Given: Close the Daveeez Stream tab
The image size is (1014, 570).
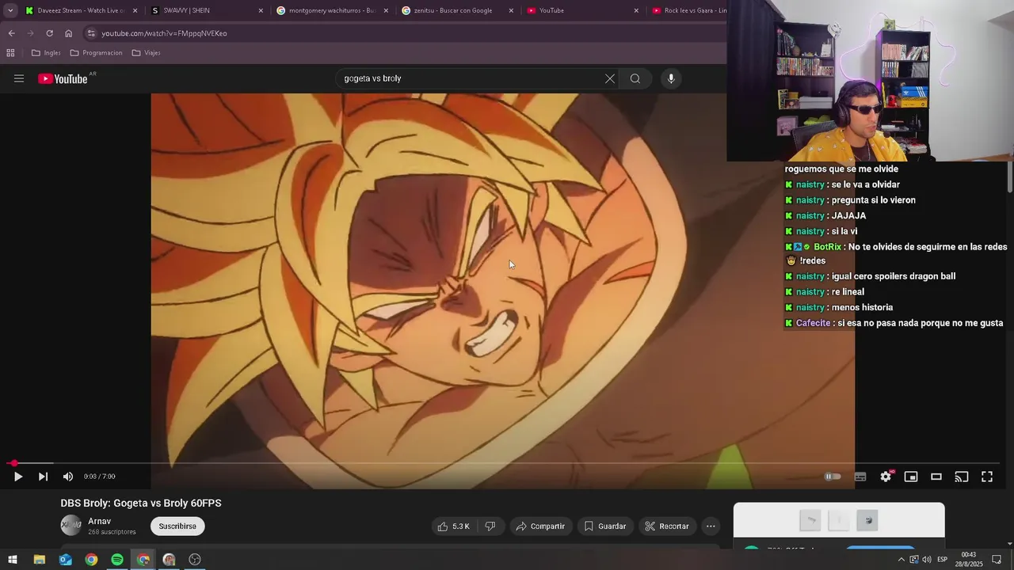Looking at the screenshot, I should [135, 10].
